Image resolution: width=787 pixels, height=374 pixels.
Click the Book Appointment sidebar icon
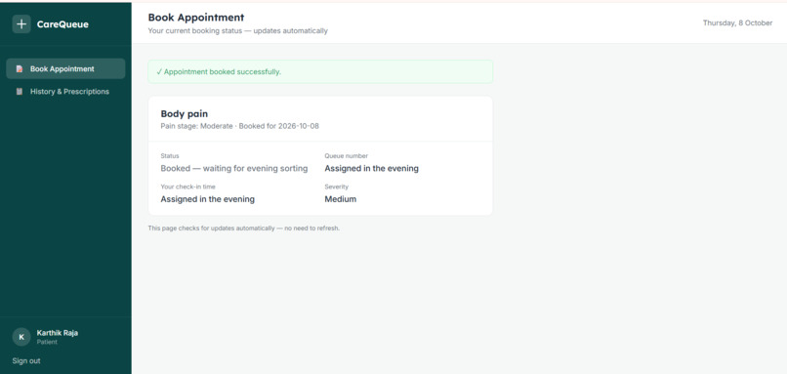[20, 68]
